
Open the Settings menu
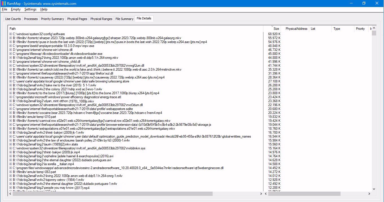coord(30,9)
